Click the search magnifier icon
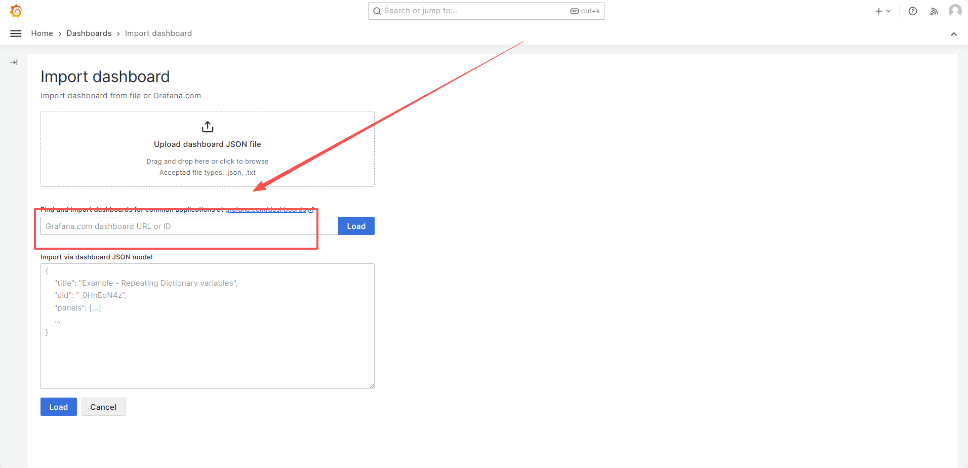 tap(377, 11)
